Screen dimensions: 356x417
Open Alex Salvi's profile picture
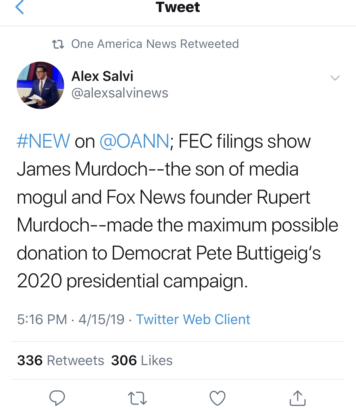(40, 85)
